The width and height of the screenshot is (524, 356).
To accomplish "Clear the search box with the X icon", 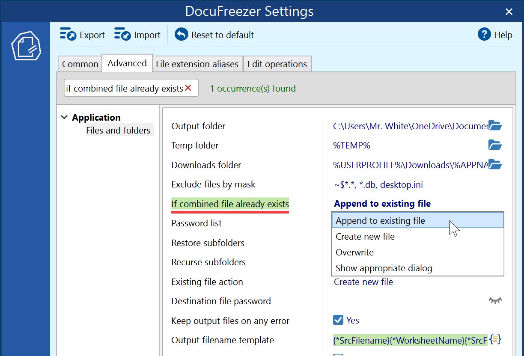I will (188, 87).
